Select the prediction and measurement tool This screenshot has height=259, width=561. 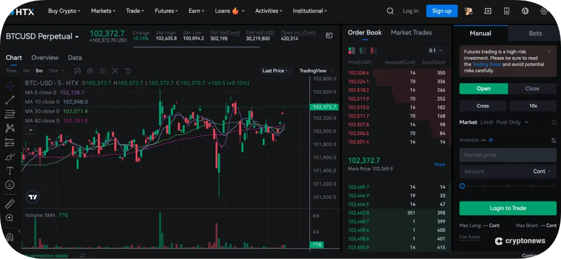tap(10, 142)
